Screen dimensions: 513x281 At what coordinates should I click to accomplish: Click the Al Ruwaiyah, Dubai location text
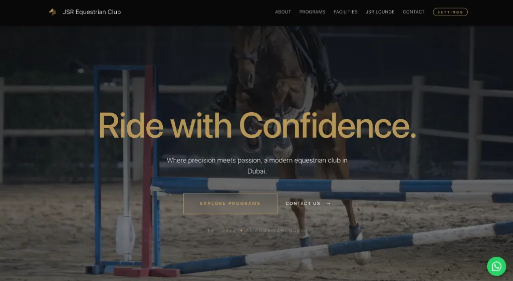277,230
